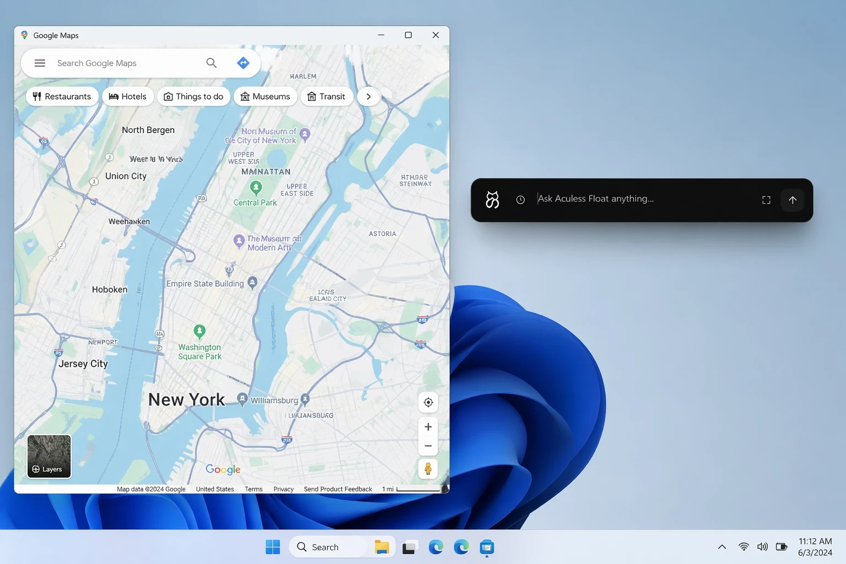This screenshot has width=846, height=564.
Task: Open File Explorer from the taskbar
Action: (x=382, y=547)
